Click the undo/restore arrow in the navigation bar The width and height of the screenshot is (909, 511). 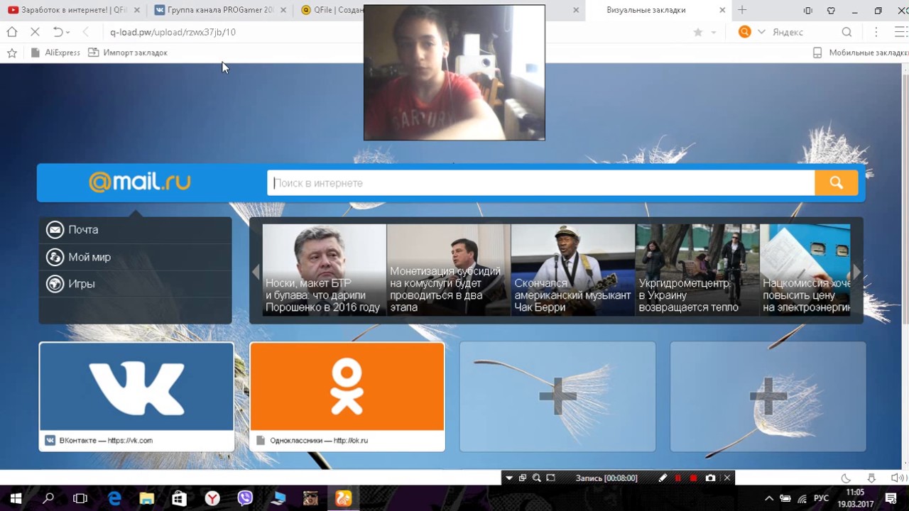[x=58, y=32]
